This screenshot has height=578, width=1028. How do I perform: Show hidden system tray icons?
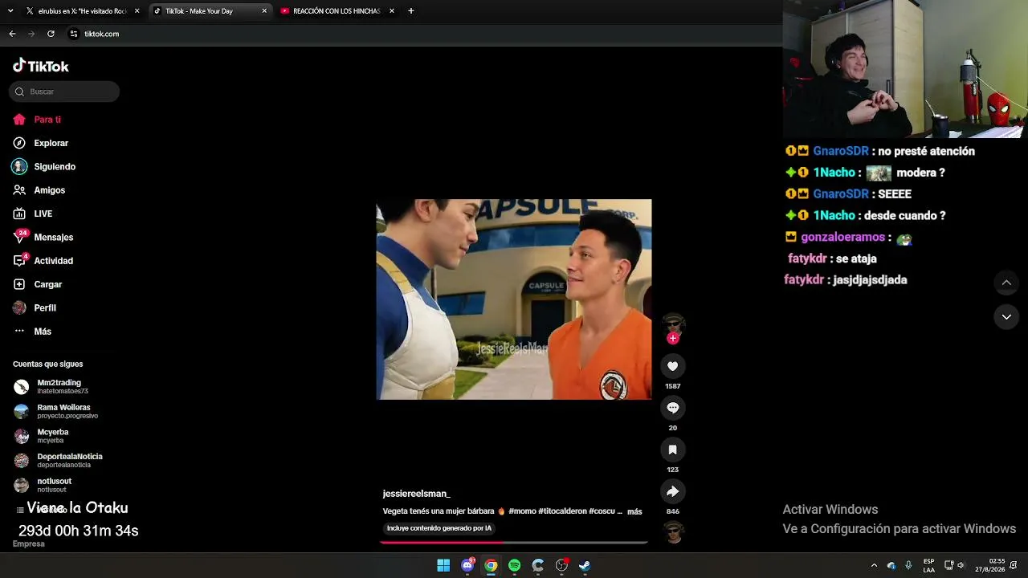coord(874,565)
